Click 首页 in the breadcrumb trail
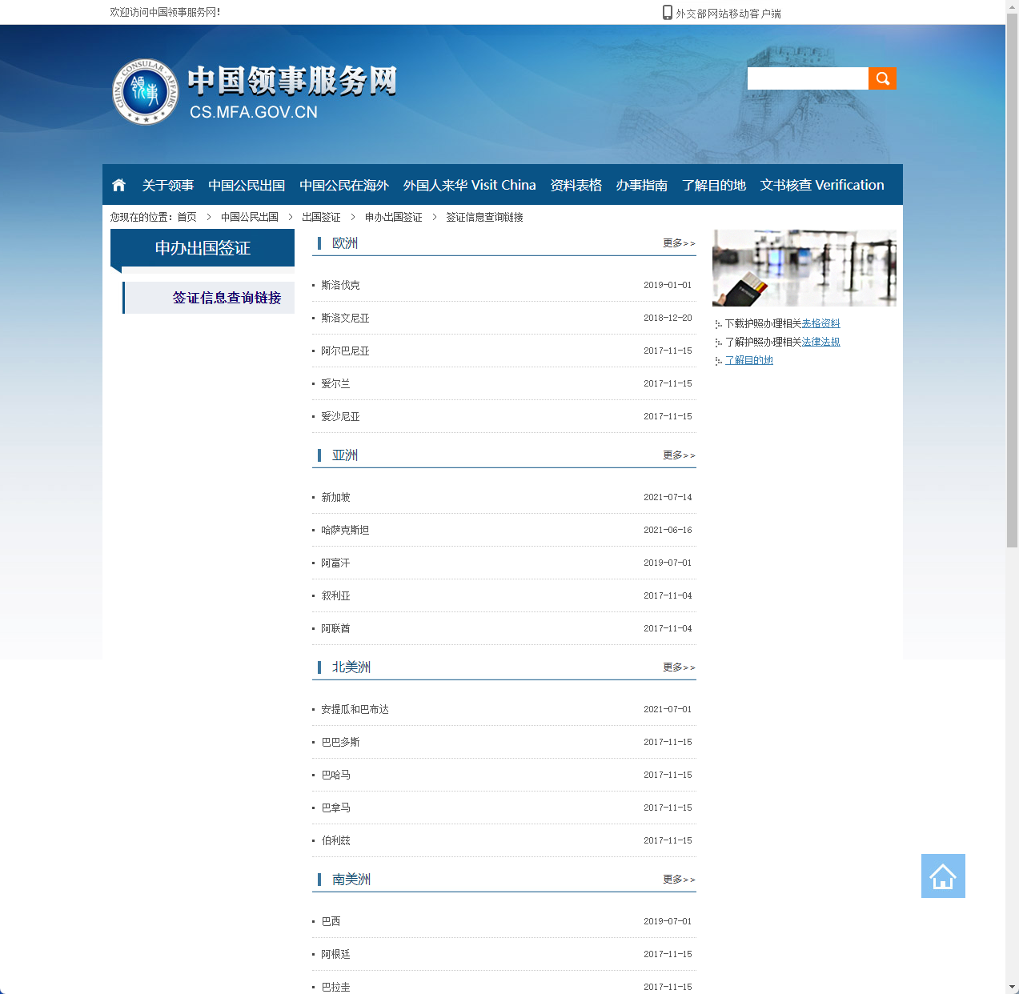 click(187, 217)
